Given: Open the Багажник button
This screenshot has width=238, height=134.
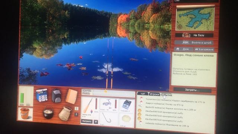Looking at the screenshot, I should click(x=204, y=50).
